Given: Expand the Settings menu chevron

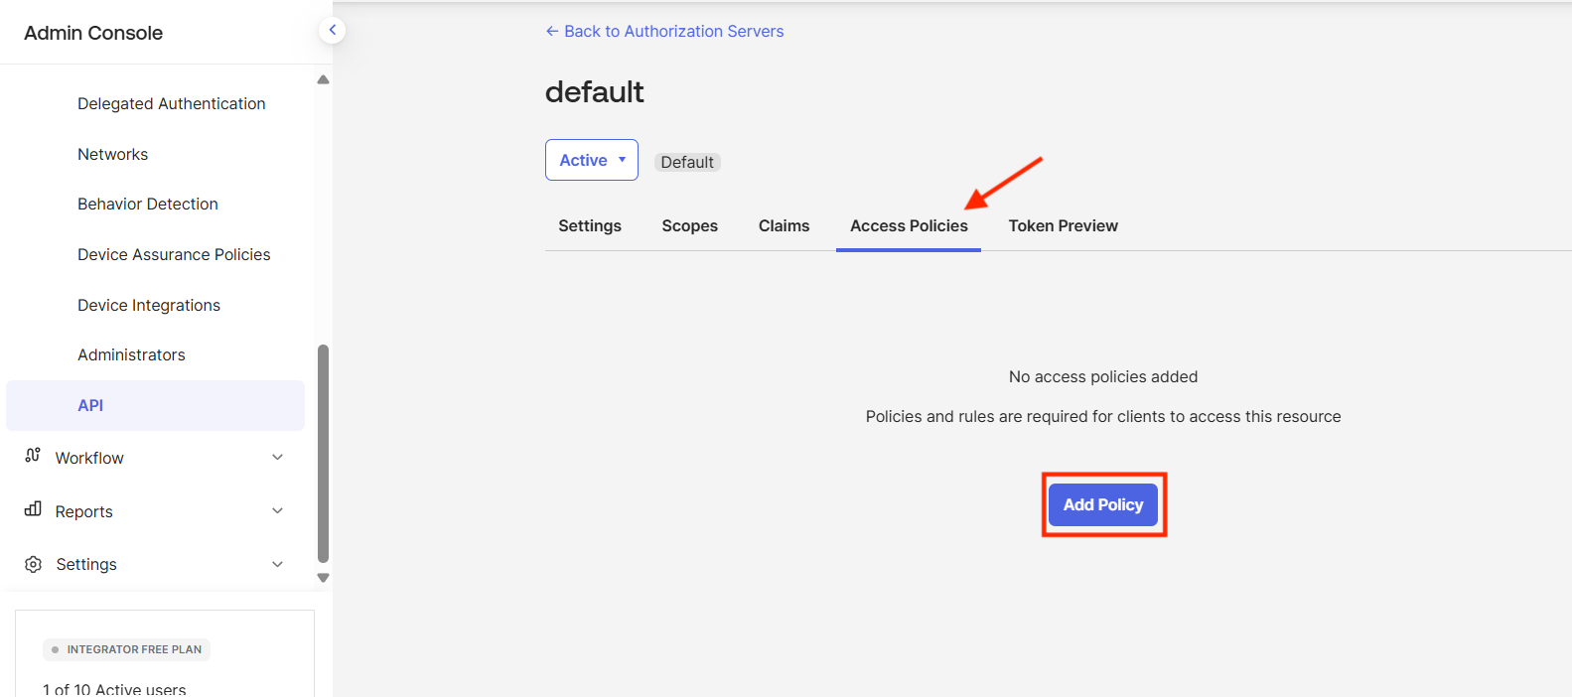Looking at the screenshot, I should pyautogui.click(x=277, y=564).
